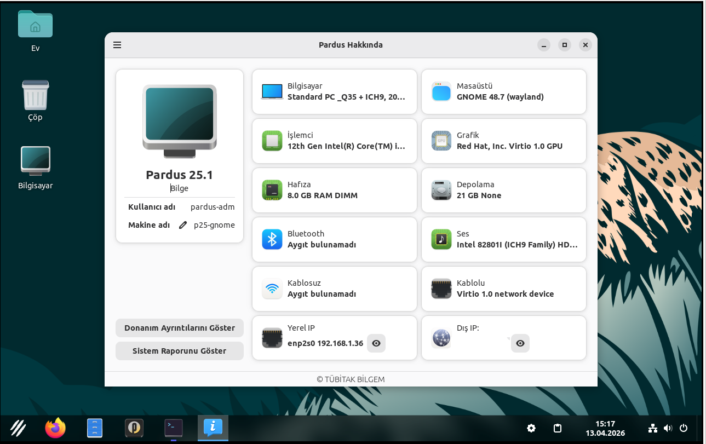706x444 pixels.
Task: Click the p25-gnome machine name value
Action: pyautogui.click(x=214, y=225)
